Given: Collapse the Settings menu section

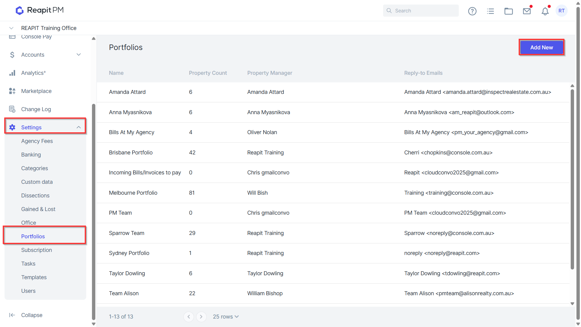Looking at the screenshot, I should tap(79, 127).
